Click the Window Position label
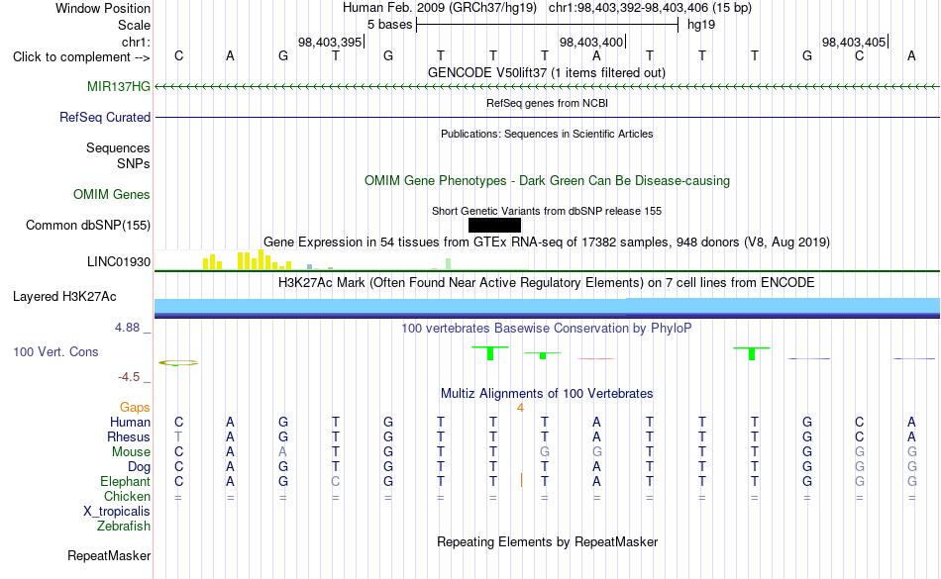The height and width of the screenshot is (579, 941). tap(103, 8)
